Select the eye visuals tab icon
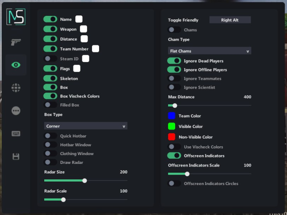287x215 pixels. pos(16,65)
